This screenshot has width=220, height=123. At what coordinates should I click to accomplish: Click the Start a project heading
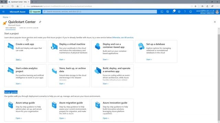pyautogui.click(x=11, y=33)
